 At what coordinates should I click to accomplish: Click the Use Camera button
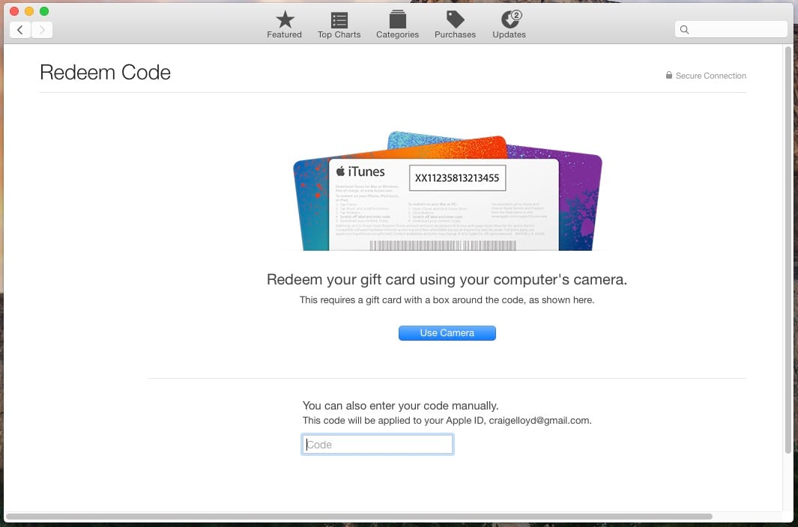447,332
